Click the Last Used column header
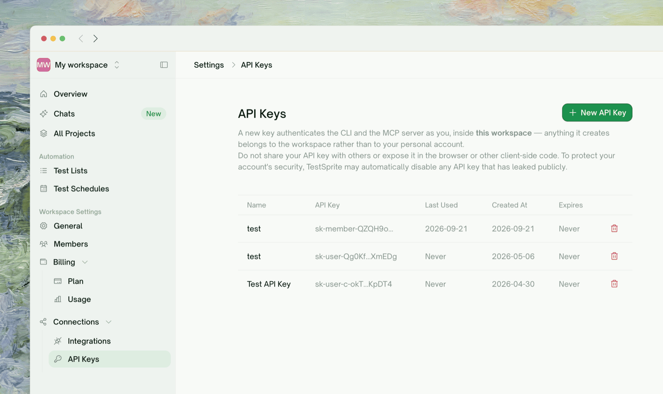 (x=441, y=205)
